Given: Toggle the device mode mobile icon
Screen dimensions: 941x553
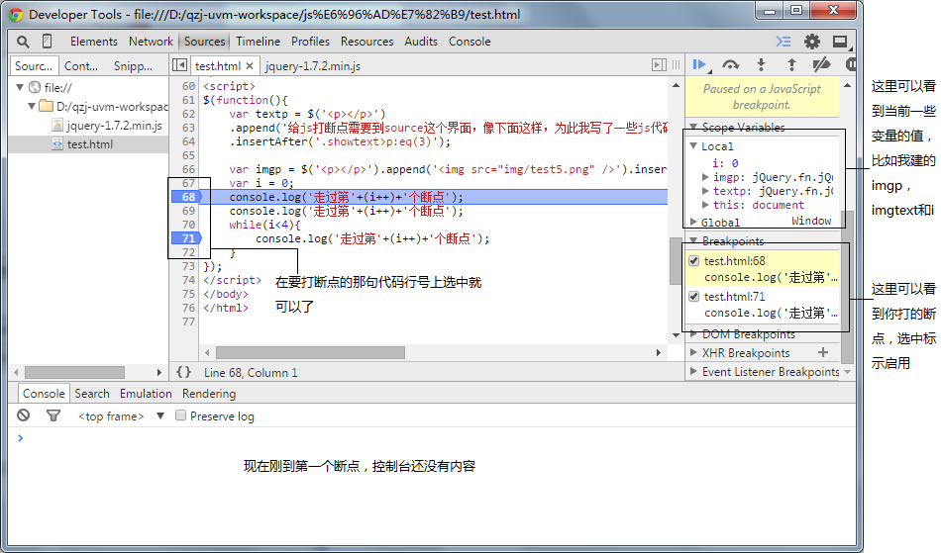Looking at the screenshot, I should (47, 42).
